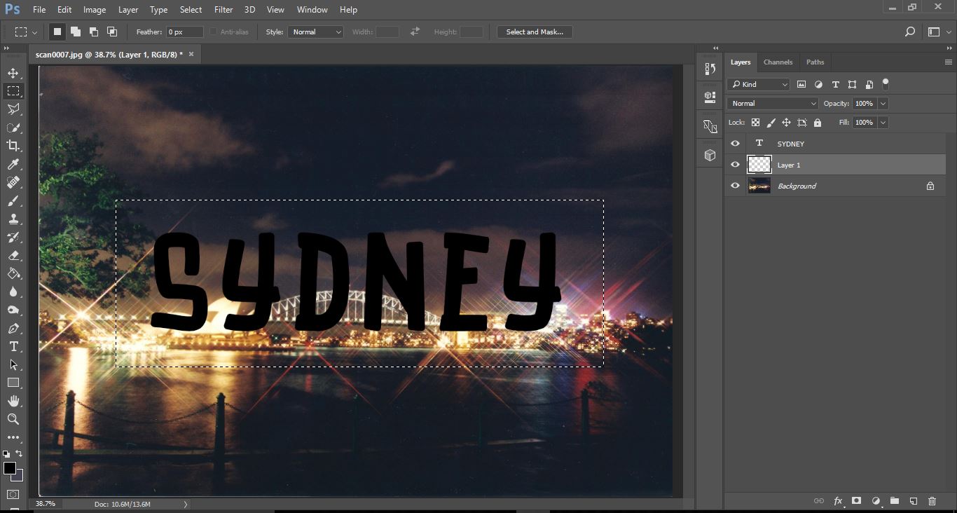Image resolution: width=957 pixels, height=513 pixels.
Task: Select the History Brush tool
Action: click(x=13, y=237)
